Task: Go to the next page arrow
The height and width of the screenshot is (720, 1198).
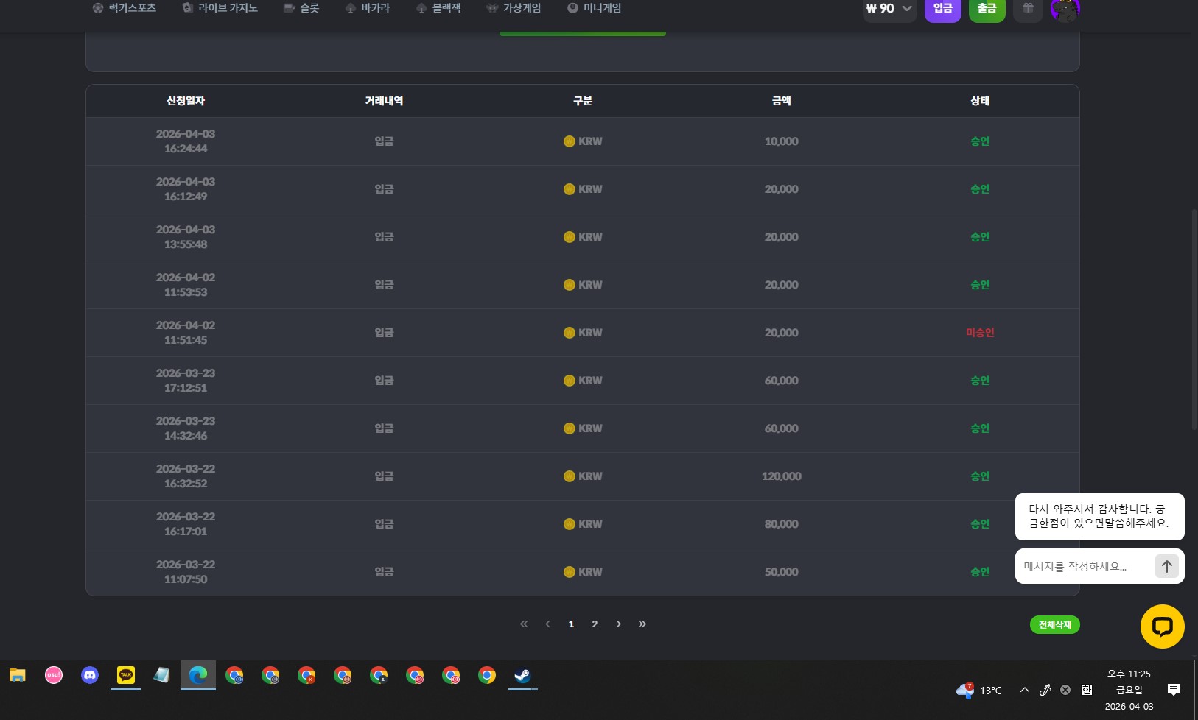Action: point(618,624)
